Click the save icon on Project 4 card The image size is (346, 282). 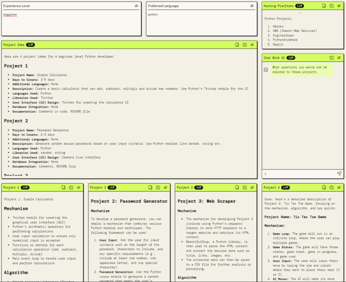[331, 188]
